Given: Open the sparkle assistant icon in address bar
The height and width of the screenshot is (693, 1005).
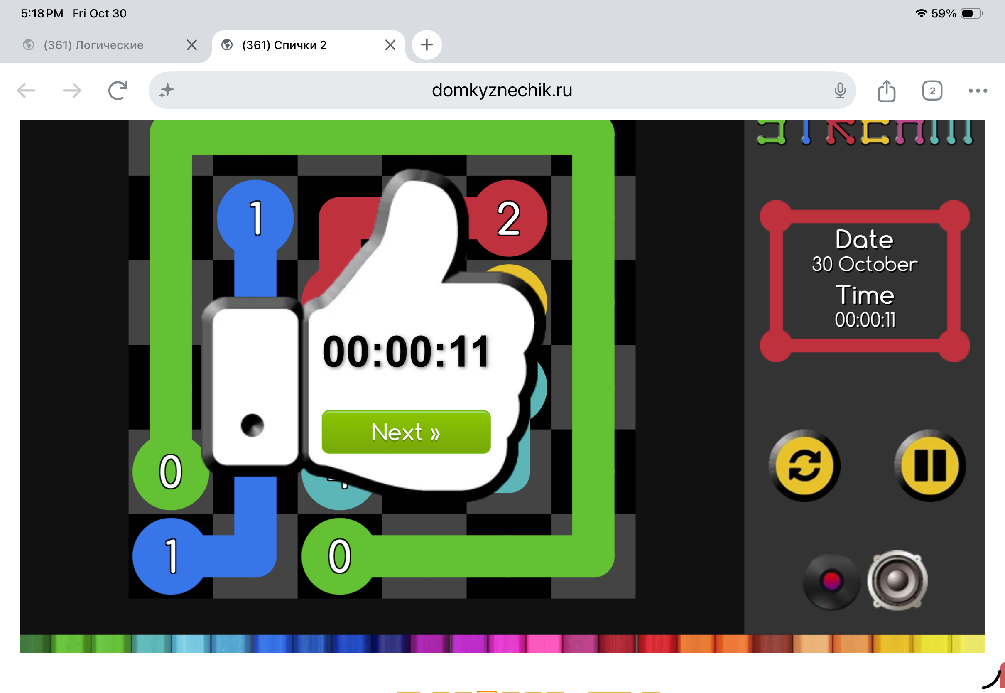Looking at the screenshot, I should [166, 91].
